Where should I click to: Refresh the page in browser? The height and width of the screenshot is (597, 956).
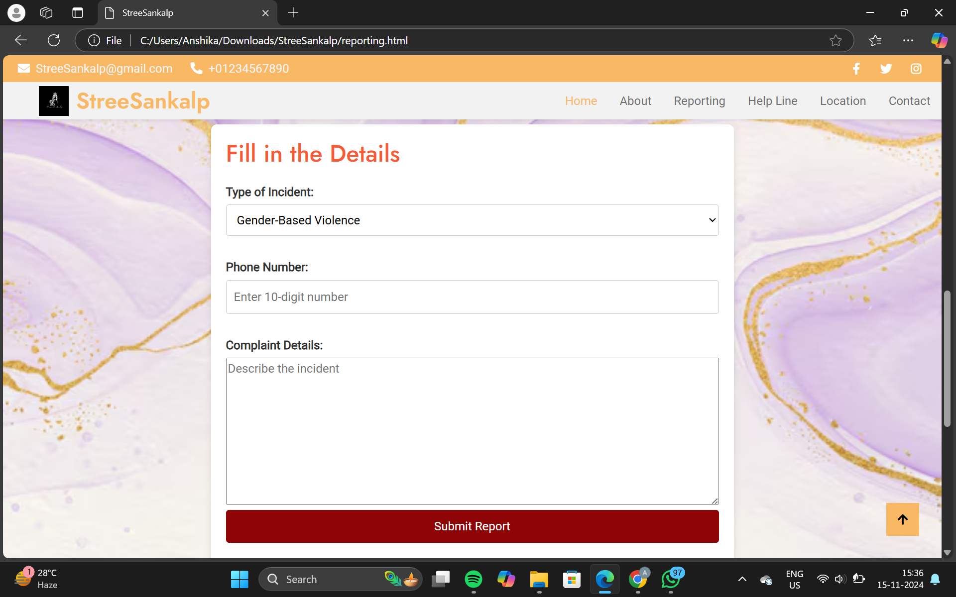click(x=54, y=40)
